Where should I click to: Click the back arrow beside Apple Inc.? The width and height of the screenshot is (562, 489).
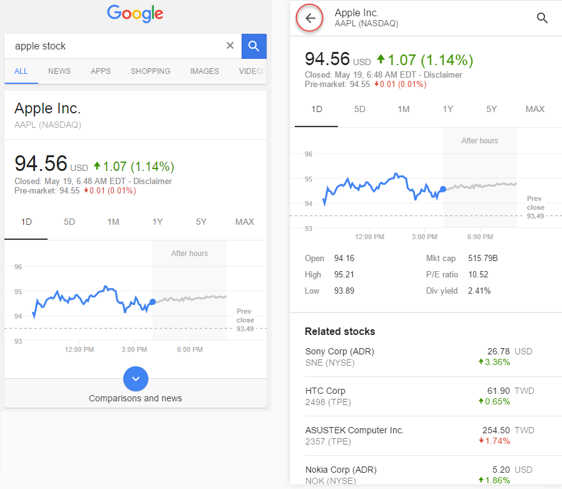[310, 18]
